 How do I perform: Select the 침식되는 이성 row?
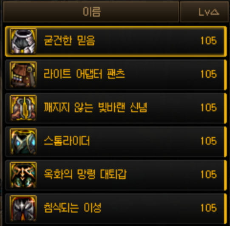coord(116,209)
